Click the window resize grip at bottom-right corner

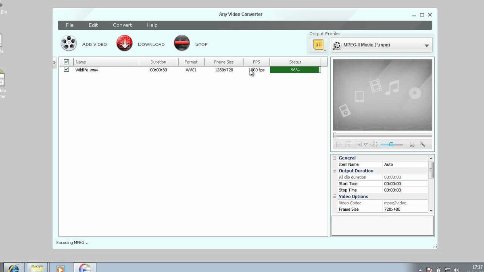(435, 246)
